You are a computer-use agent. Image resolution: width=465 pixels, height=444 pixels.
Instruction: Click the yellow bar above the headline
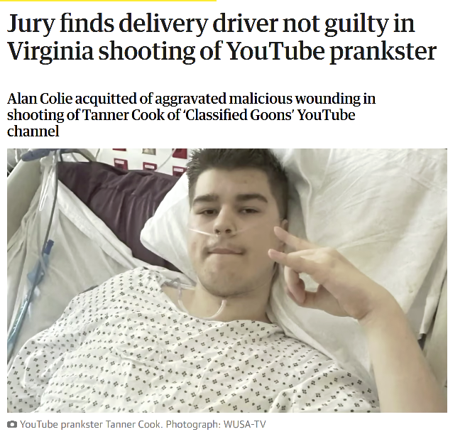[x=108, y=1]
